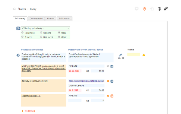Switch to the Zaškolovací tab

pos(65,19)
